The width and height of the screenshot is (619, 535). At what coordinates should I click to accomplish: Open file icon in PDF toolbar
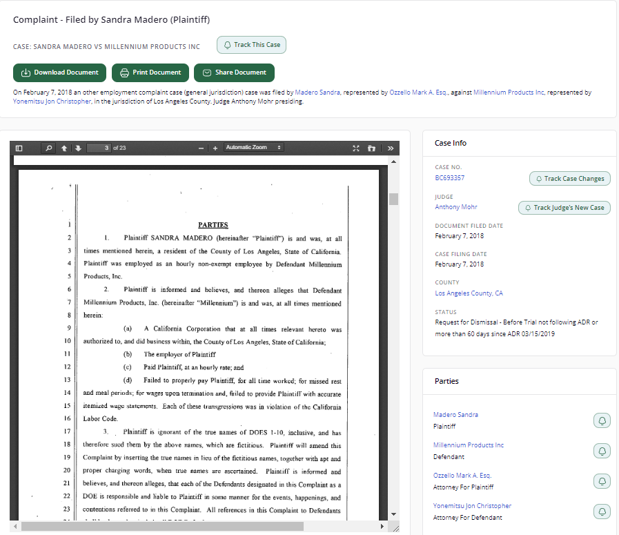371,148
